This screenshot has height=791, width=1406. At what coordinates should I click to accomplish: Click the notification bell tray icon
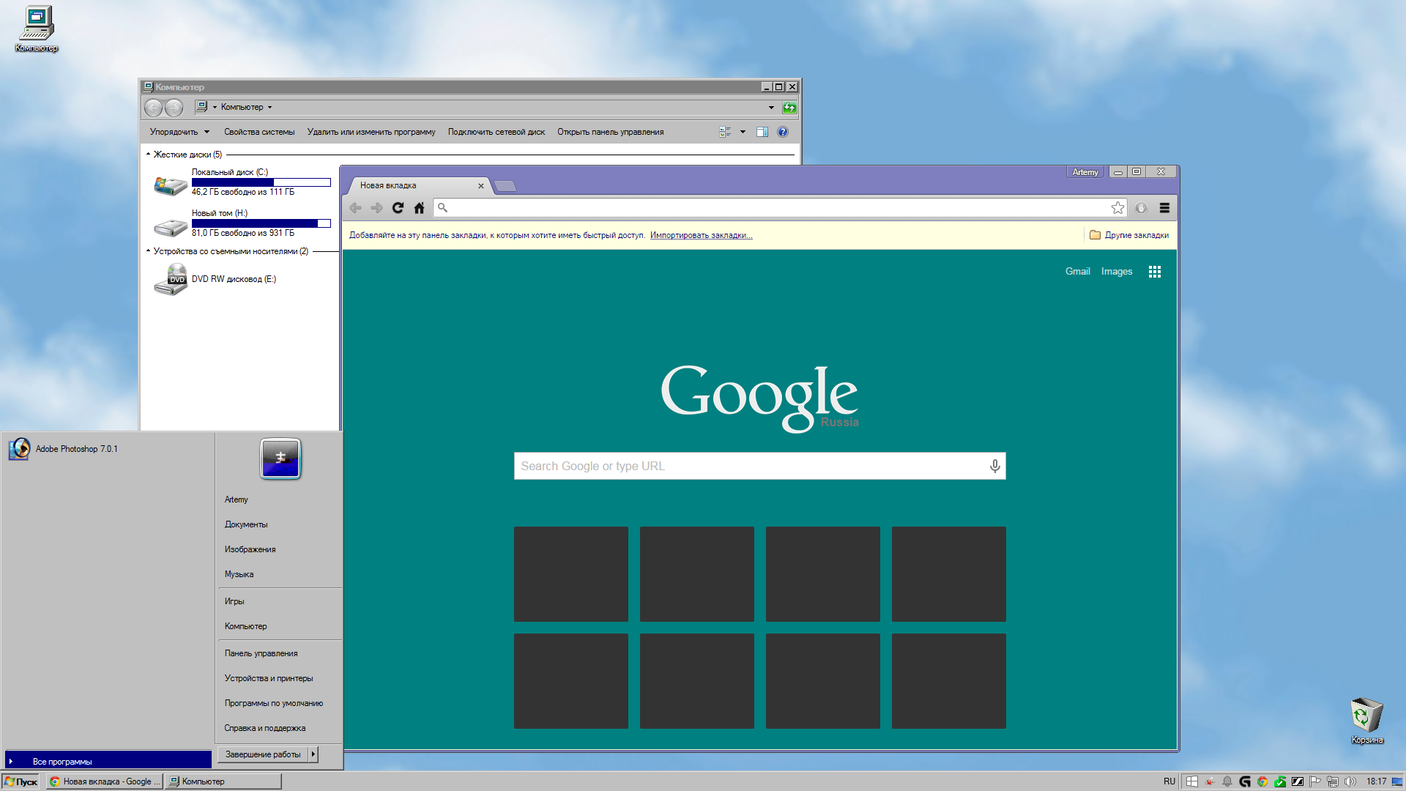click(1227, 781)
